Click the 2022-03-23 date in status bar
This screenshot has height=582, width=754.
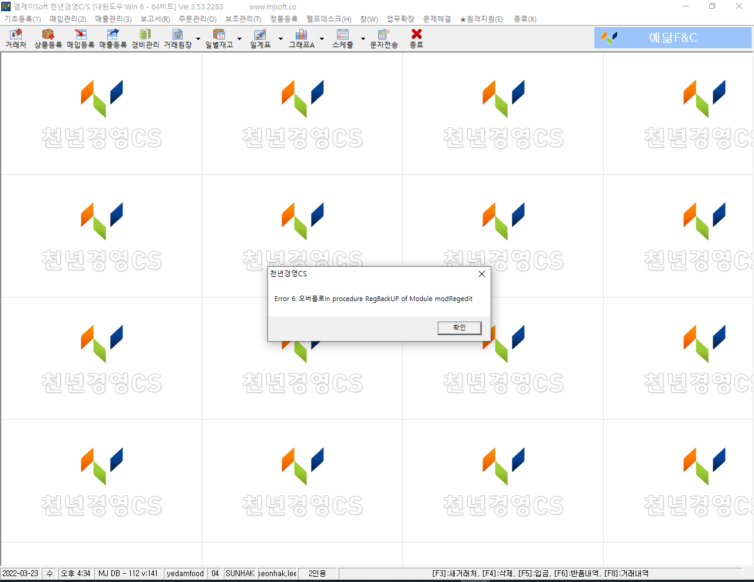coord(20,573)
